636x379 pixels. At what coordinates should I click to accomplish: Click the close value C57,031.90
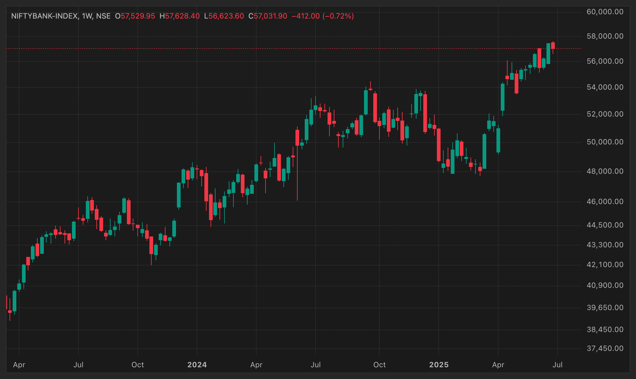[x=268, y=16]
